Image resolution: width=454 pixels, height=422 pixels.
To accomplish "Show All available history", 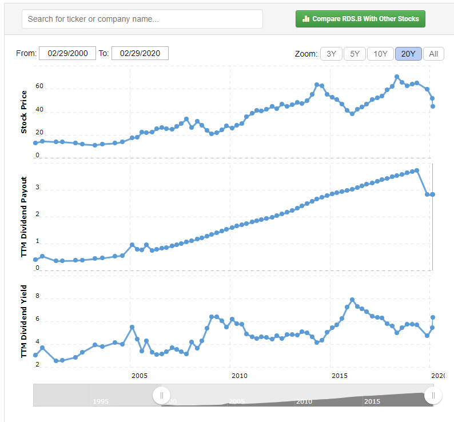I will coord(433,54).
